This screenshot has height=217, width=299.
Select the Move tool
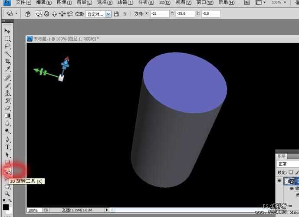point(7,31)
